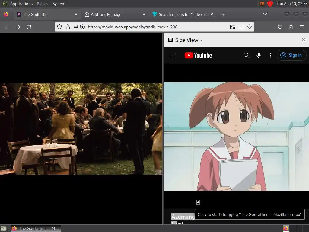Image resolution: width=309 pixels, height=232 pixels.
Task: Click the YouTube Sign in button
Action: 291,55
